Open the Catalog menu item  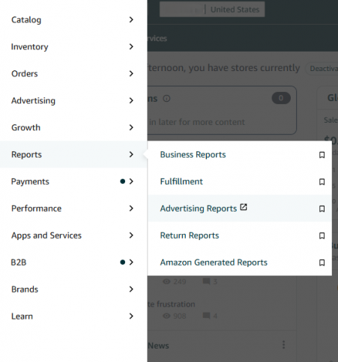point(73,19)
